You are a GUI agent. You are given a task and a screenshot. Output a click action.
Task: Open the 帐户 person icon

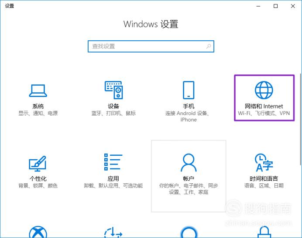pos(189,162)
